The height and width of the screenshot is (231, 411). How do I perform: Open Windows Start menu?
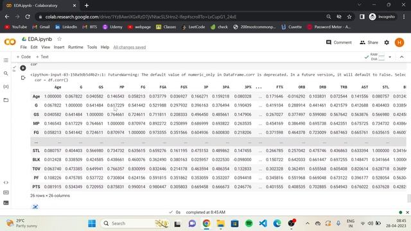pyautogui.click(x=92, y=223)
